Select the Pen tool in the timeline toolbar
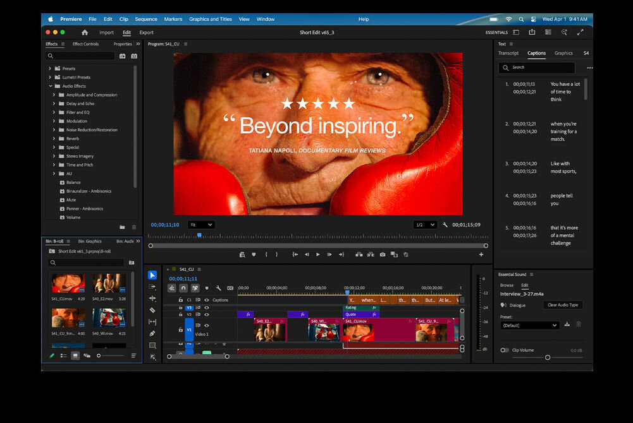Image resolution: width=633 pixels, height=423 pixels. pos(152,333)
